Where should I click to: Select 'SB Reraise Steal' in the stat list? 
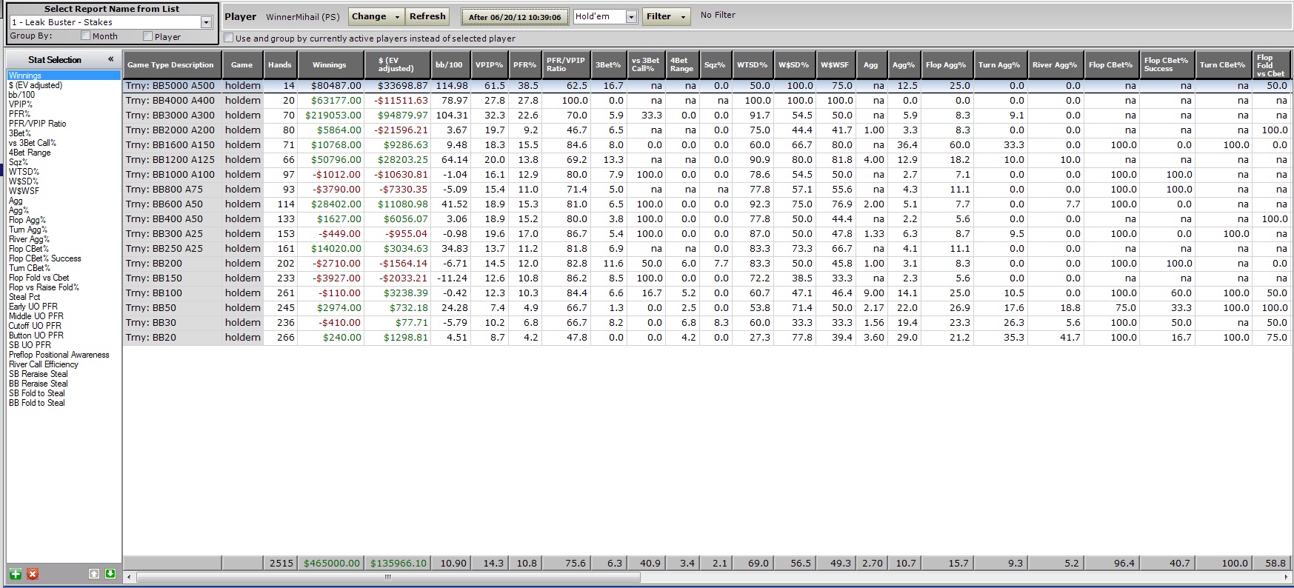[38, 374]
